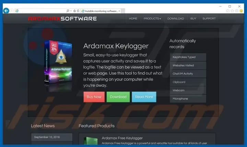Open a new tab button beside current tab
Screen dimensions: 247x147
pyautogui.click(x=123, y=11)
